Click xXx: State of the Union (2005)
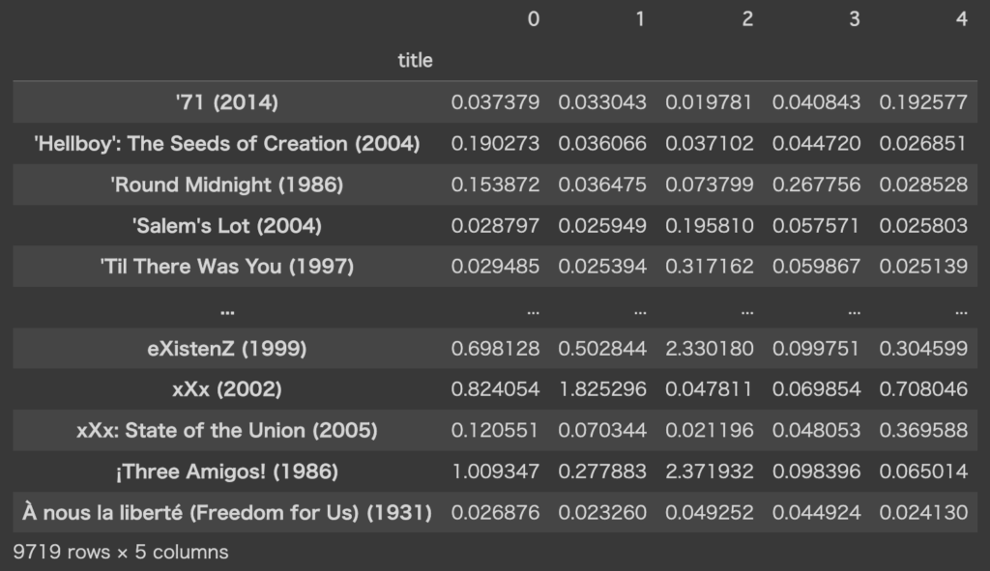 pyautogui.click(x=226, y=430)
